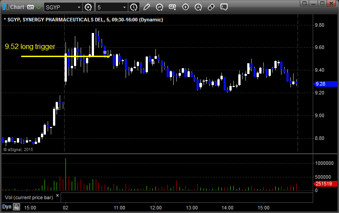Select the pencil drawing tool
339x213 pixels.
147,7
